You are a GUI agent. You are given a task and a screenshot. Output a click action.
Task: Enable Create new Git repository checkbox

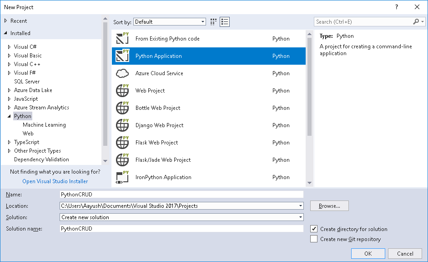point(314,239)
